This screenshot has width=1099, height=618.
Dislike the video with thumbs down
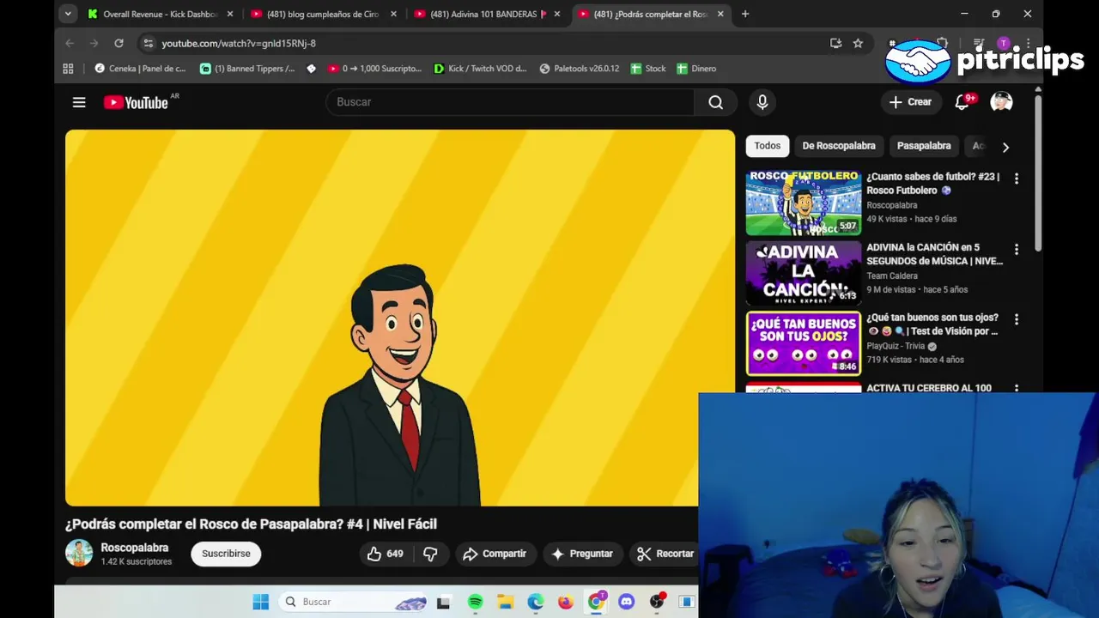click(x=431, y=554)
